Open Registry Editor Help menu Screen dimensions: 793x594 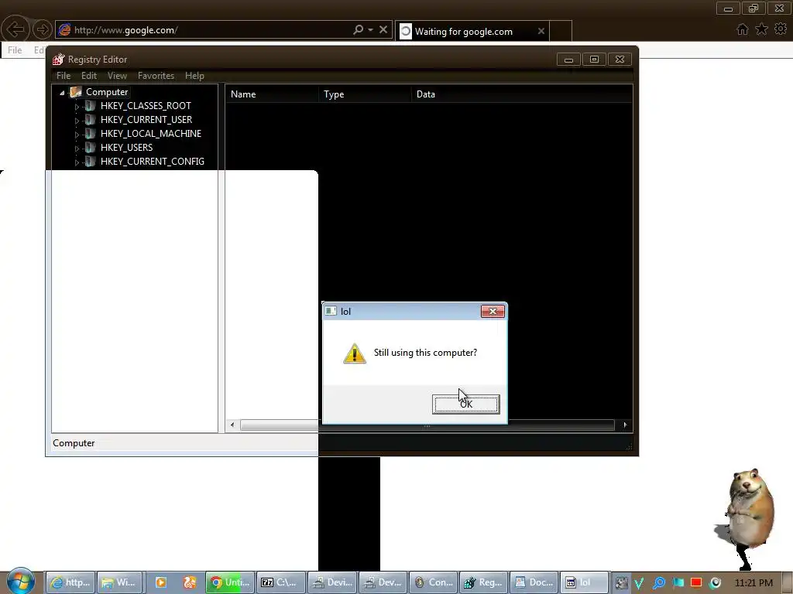[194, 76]
